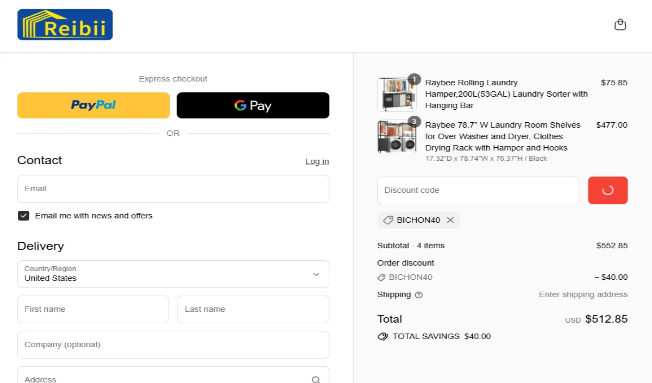Click the Address input field
652x383 pixels.
[163, 378]
